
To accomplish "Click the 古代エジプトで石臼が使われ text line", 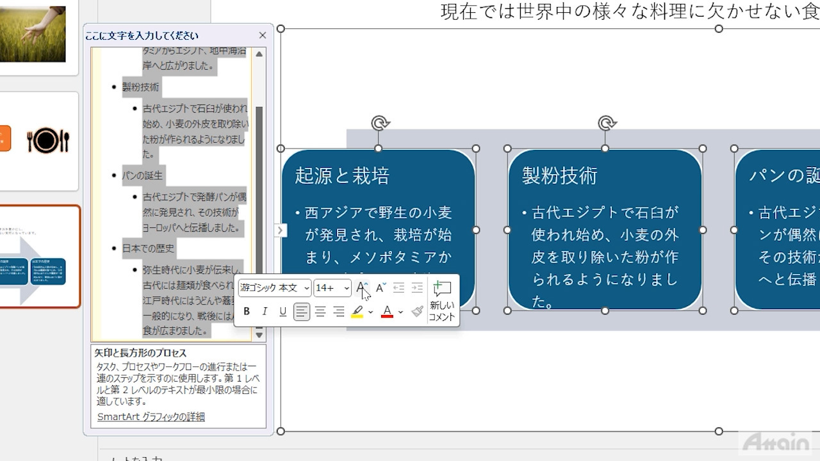I will tap(195, 109).
